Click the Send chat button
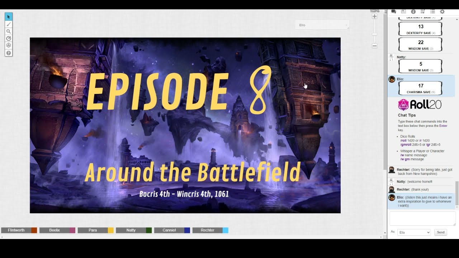Screen dimensions: 459x258 point(441,232)
